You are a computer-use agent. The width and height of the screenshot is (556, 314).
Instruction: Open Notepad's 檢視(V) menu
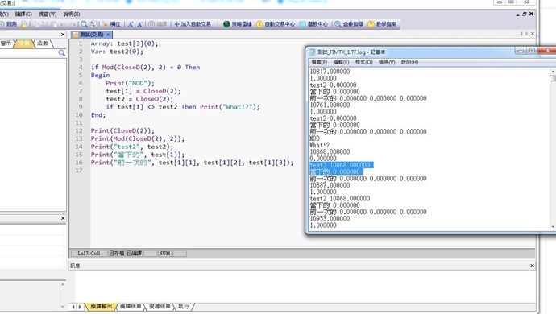387,62
